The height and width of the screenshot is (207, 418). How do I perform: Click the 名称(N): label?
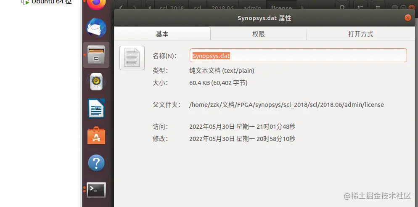pos(164,56)
